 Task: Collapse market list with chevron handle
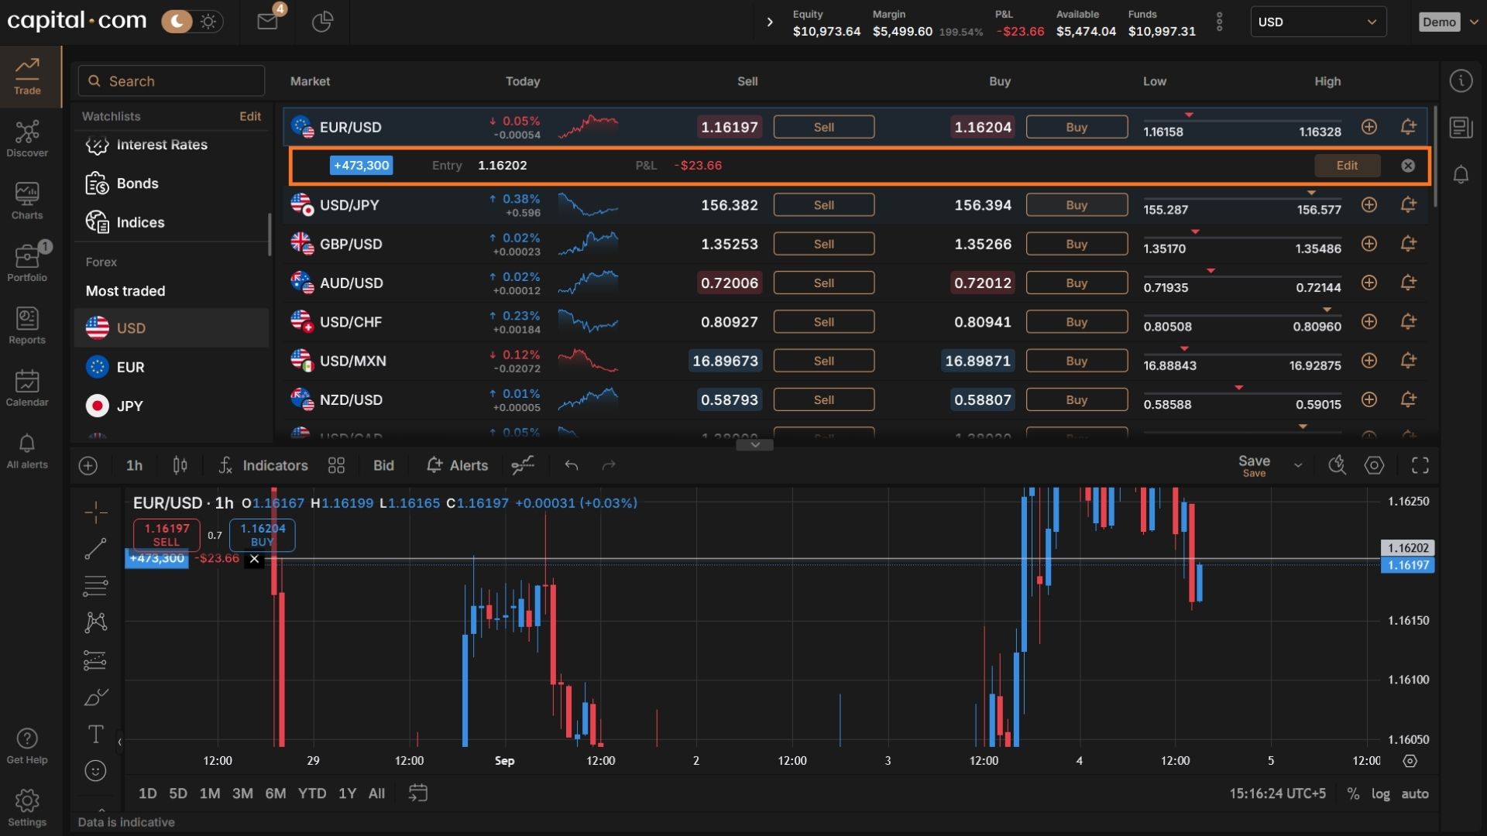pyautogui.click(x=755, y=445)
